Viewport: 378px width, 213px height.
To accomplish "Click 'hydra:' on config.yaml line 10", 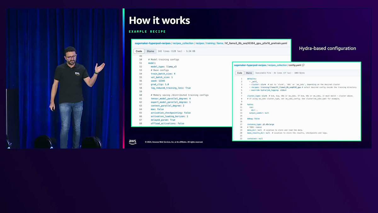I will coord(251,104).
